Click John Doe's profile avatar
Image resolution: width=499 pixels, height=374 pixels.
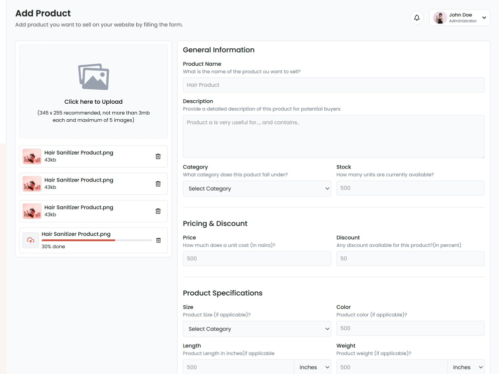tap(440, 18)
